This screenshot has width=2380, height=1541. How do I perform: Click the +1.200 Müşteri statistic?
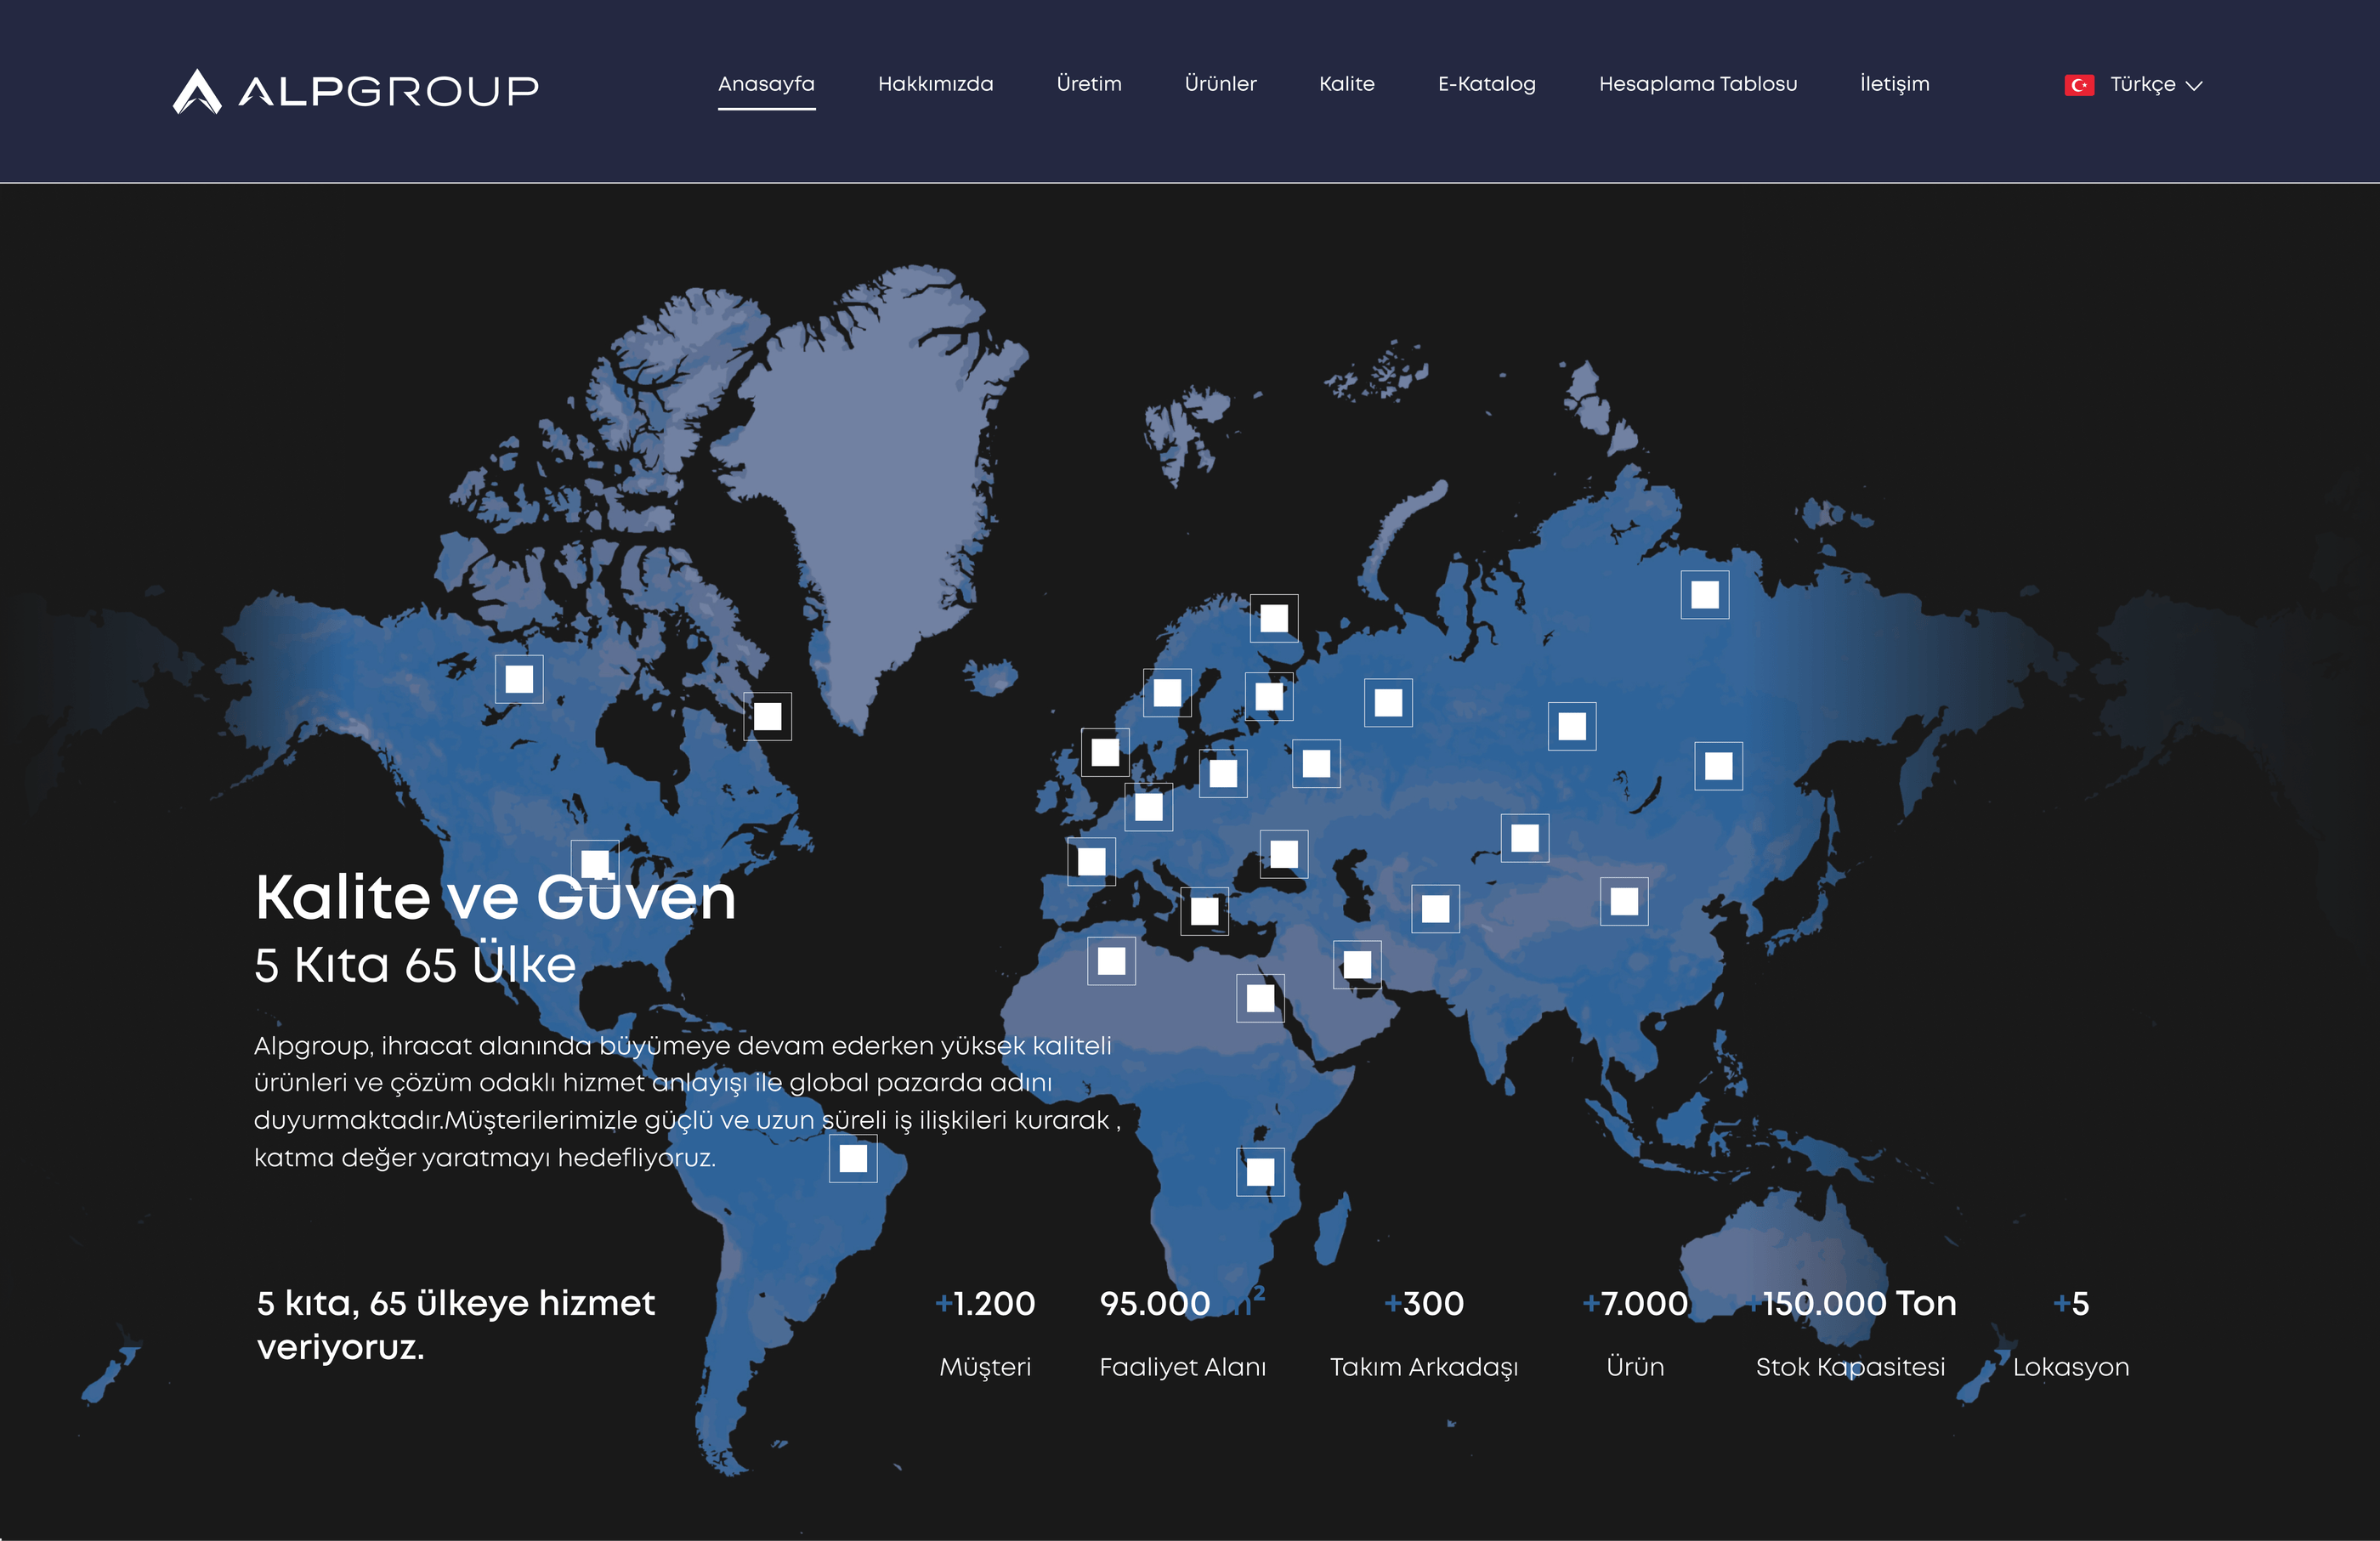pos(985,1333)
